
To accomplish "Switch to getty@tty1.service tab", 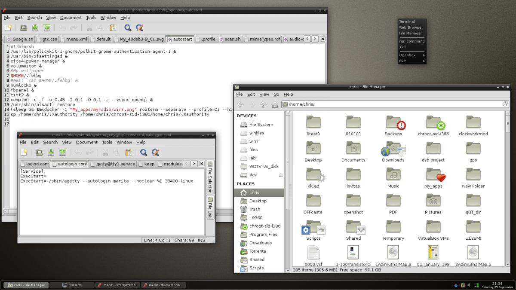I will (113, 164).
